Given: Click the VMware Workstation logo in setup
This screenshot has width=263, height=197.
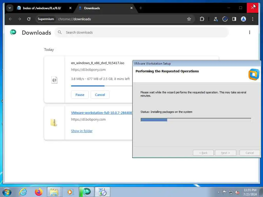Looking at the screenshot, I should (x=254, y=74).
